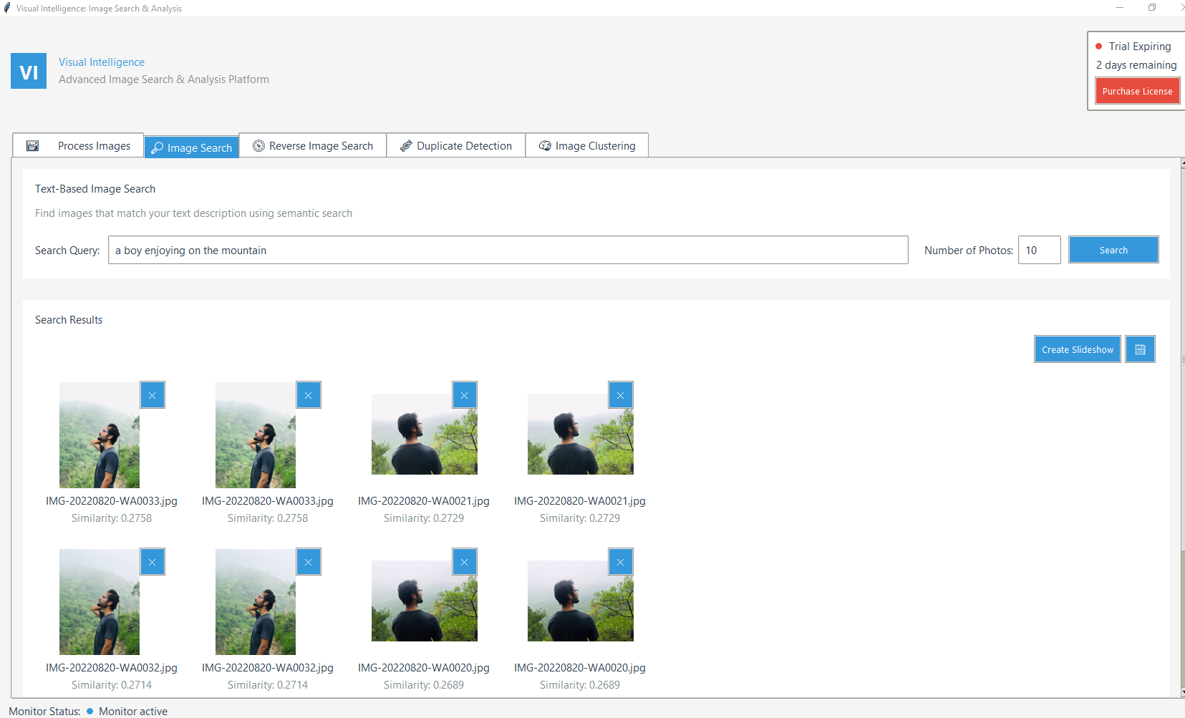Open the Duplicate Detection tab
Screen dimensions: 1185x718
456,145
